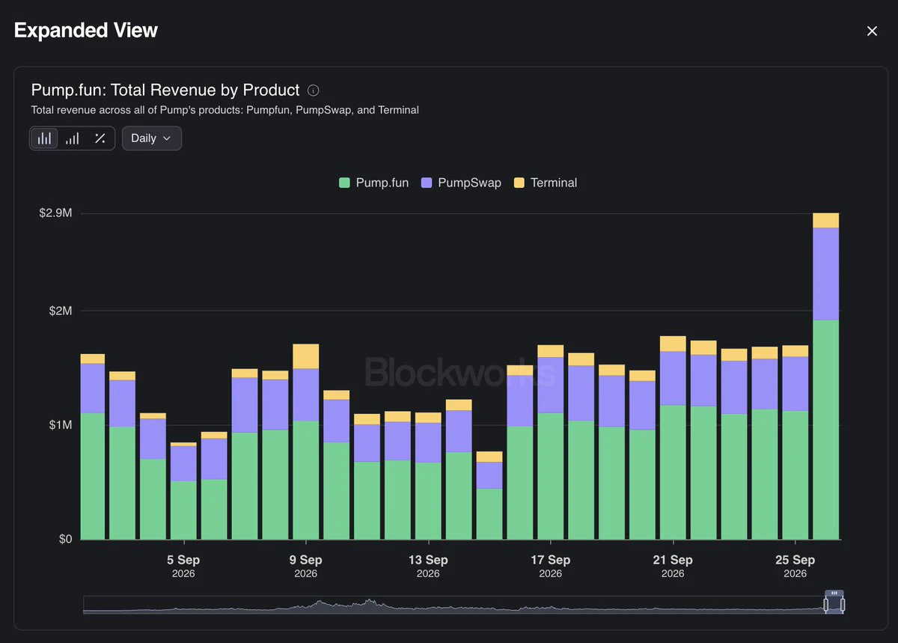Image resolution: width=898 pixels, height=643 pixels.
Task: Click the 9 Sep bar's yellow Terminal segment
Action: click(x=305, y=356)
